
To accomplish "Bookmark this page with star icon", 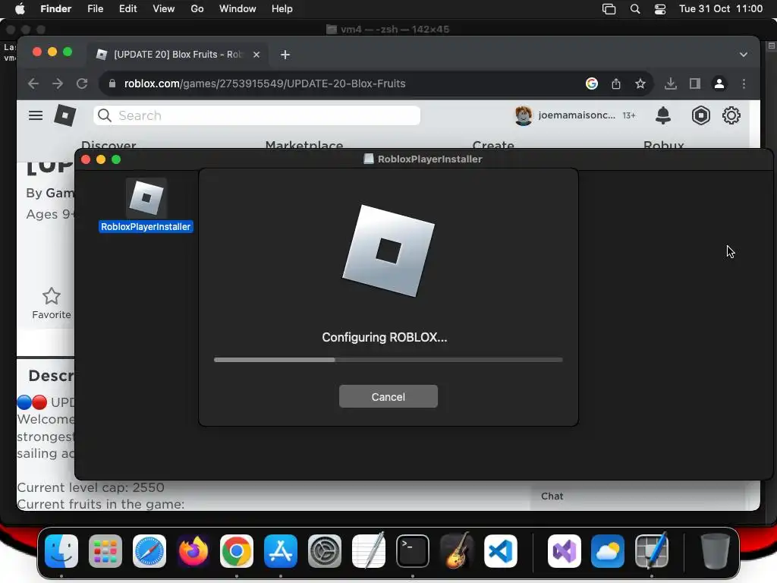I will (x=640, y=84).
